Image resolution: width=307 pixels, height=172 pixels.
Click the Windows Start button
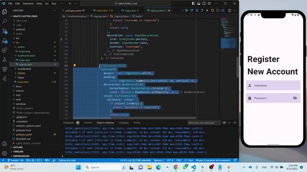[x=78, y=167]
